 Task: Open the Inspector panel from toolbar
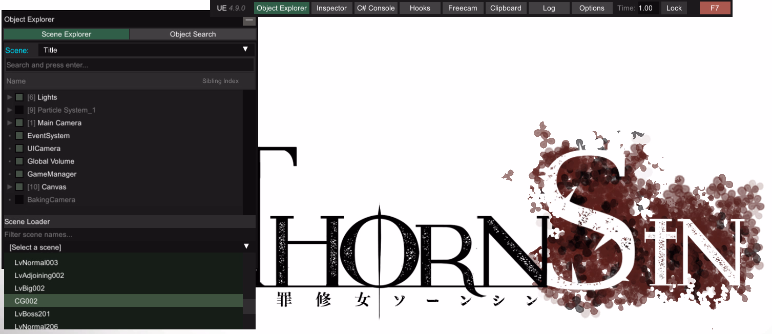331,8
